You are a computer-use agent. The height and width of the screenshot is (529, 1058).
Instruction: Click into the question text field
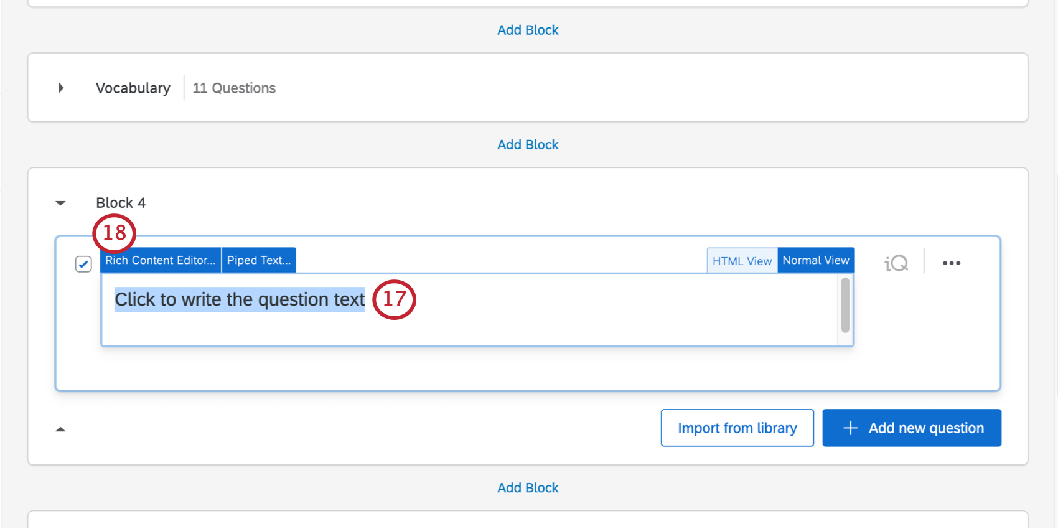470,310
